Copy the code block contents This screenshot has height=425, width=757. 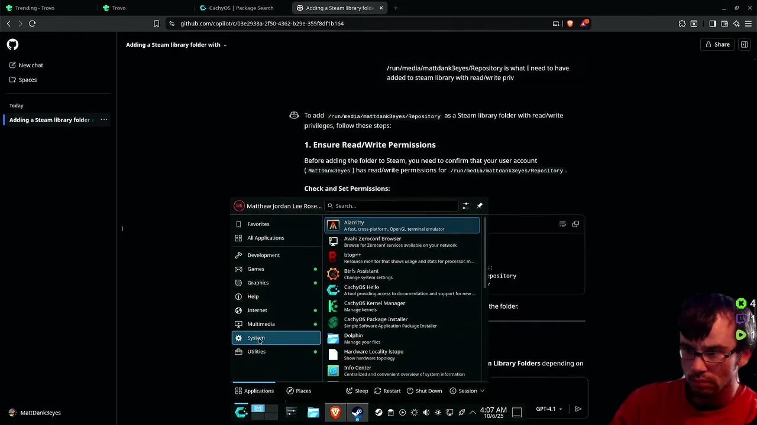[x=575, y=224]
